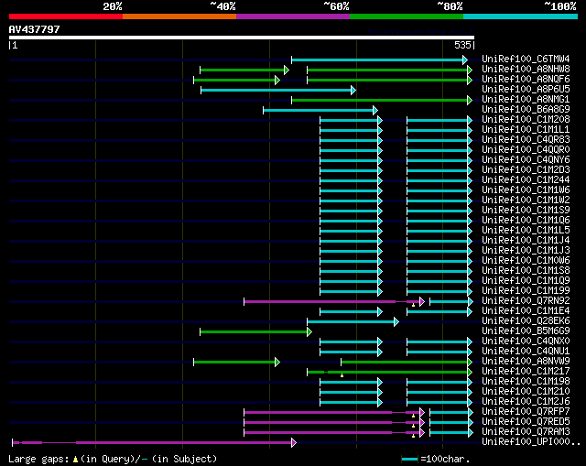Click the UniRef100_C1M198 label
Viewport: 586px width, 466px height.
click(526, 382)
